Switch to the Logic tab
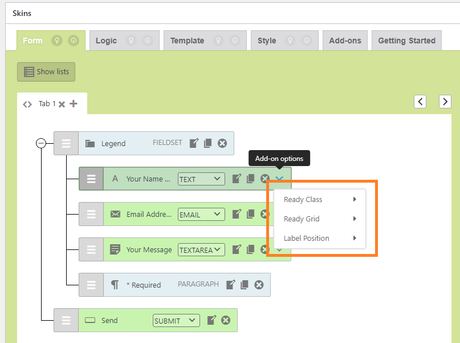This screenshot has height=343, width=460. (x=106, y=41)
